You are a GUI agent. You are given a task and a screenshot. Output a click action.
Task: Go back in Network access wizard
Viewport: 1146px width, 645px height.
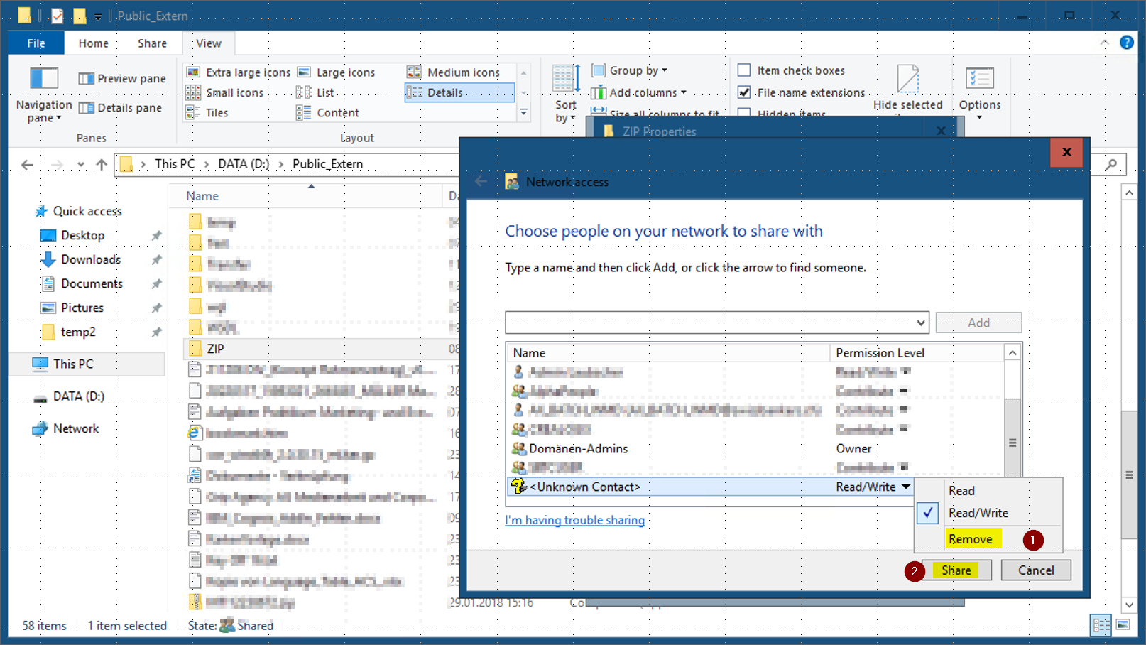click(481, 182)
